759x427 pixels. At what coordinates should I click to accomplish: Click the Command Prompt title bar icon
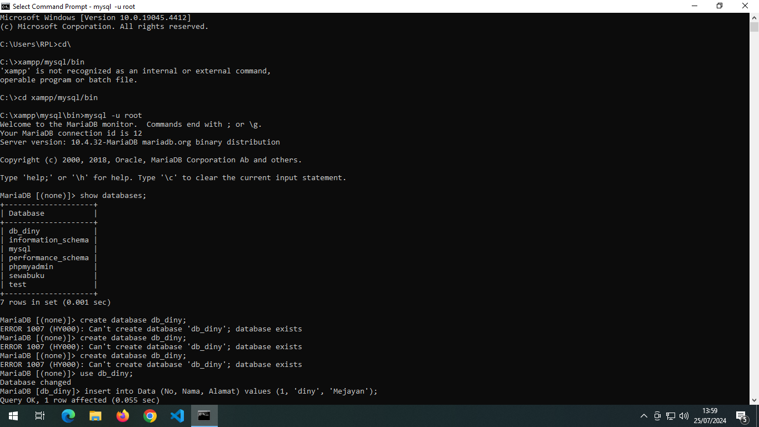[6, 6]
